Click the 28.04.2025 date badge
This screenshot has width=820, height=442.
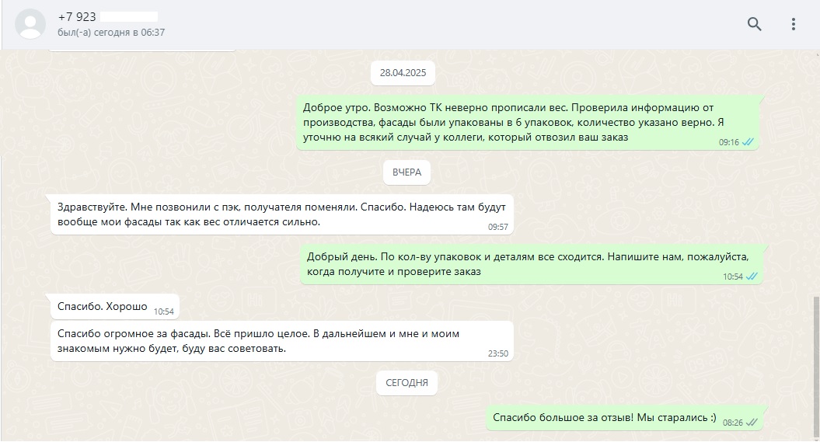(x=403, y=72)
